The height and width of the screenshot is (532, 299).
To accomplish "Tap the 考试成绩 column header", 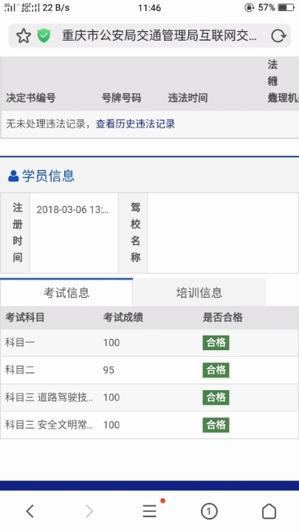I will pyautogui.click(x=123, y=318).
